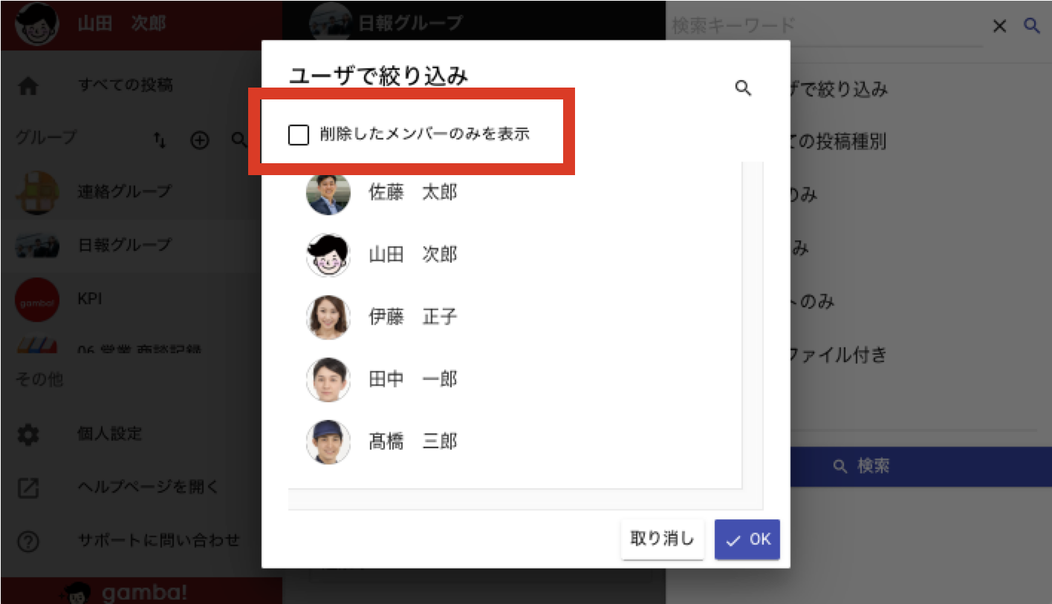Click the 取り消し cancel button
The image size is (1052, 604).
point(662,539)
